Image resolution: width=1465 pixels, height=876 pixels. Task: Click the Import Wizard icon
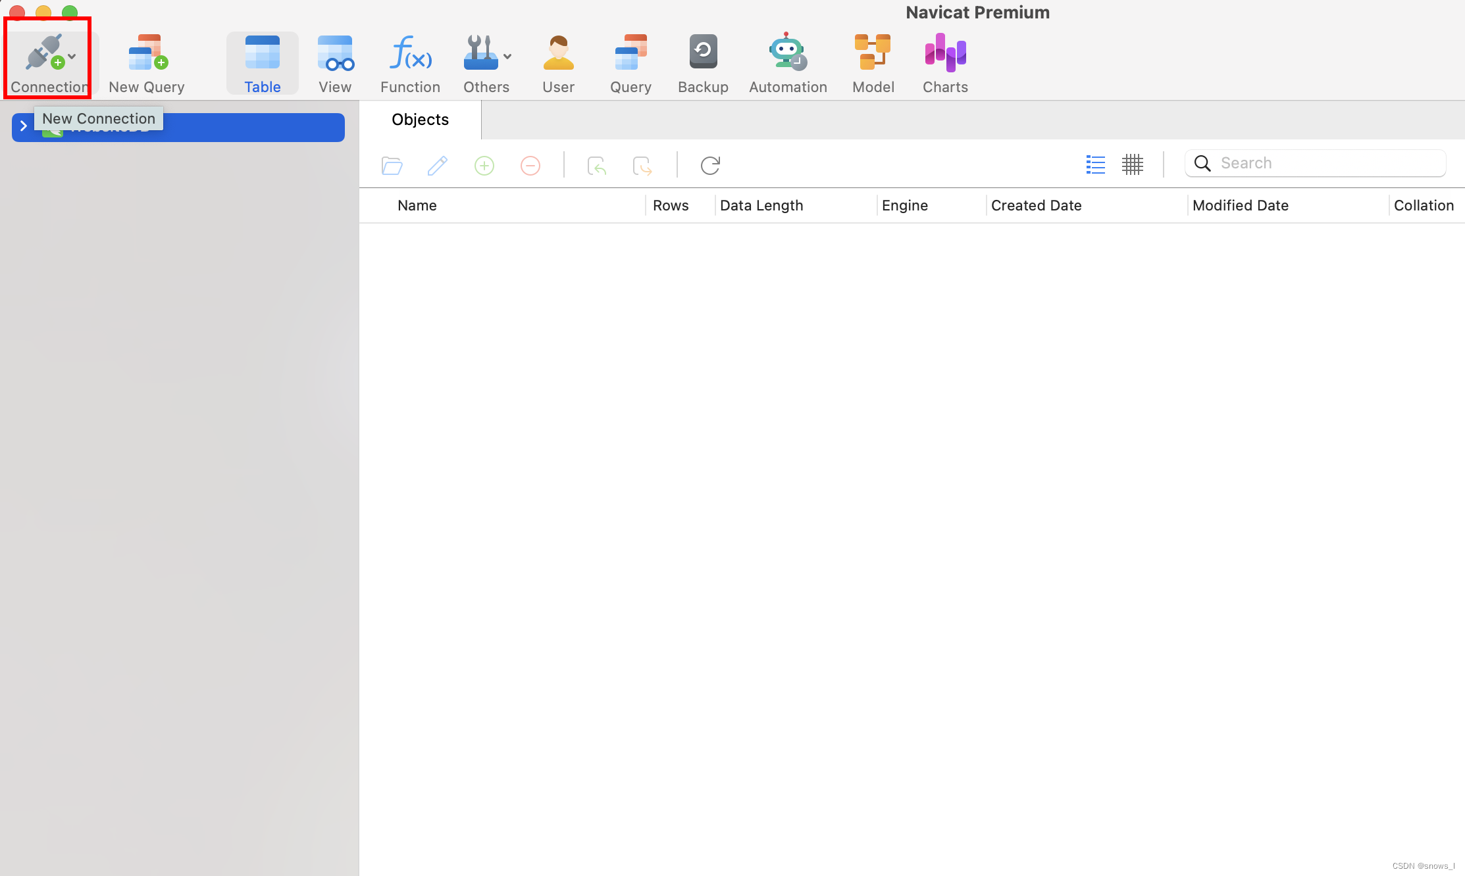[x=596, y=165]
